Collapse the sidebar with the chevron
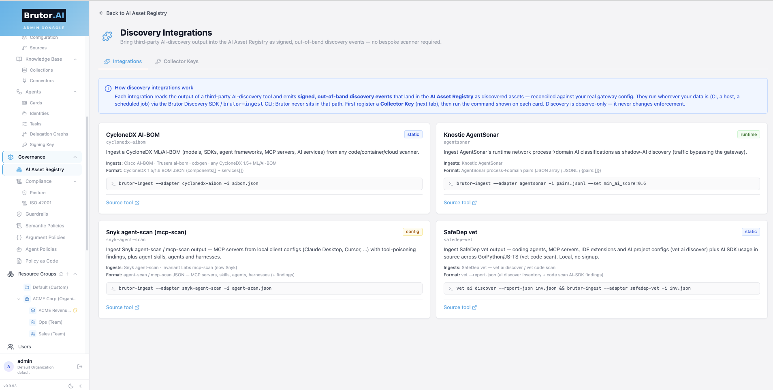Image resolution: width=773 pixels, height=390 pixels. click(x=80, y=386)
